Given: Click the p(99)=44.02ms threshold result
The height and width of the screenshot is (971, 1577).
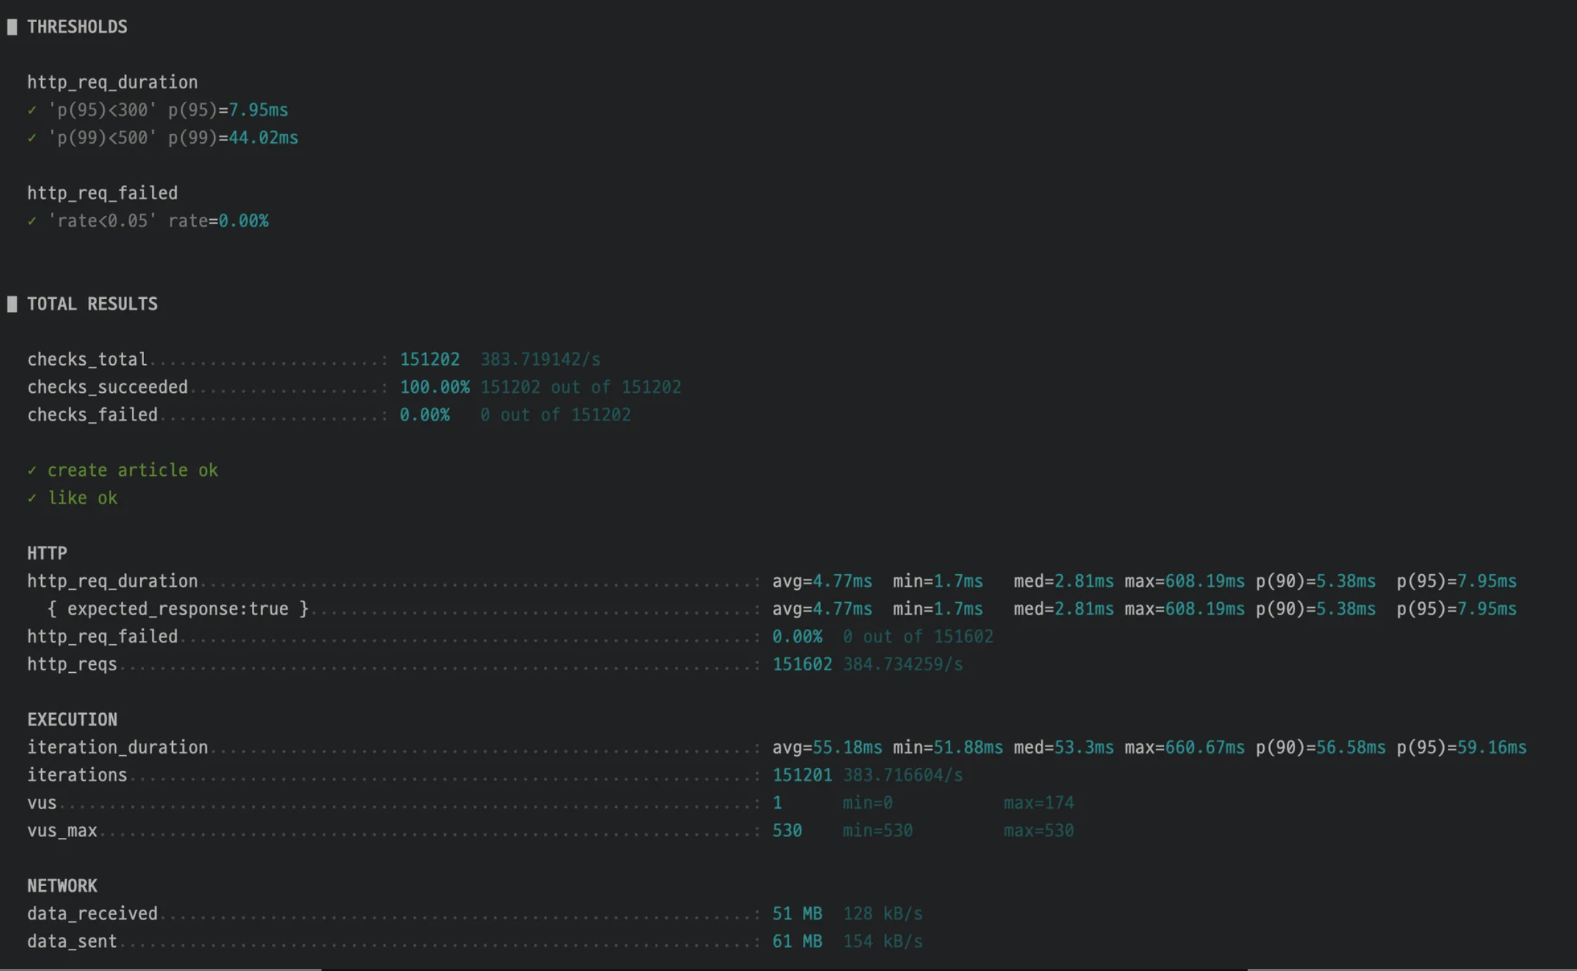Looking at the screenshot, I should (262, 138).
